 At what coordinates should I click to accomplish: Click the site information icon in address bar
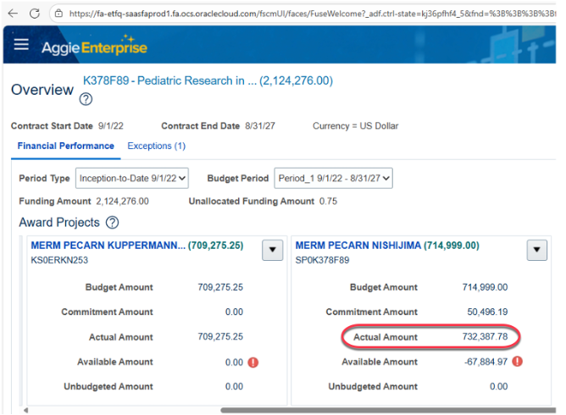click(x=58, y=14)
